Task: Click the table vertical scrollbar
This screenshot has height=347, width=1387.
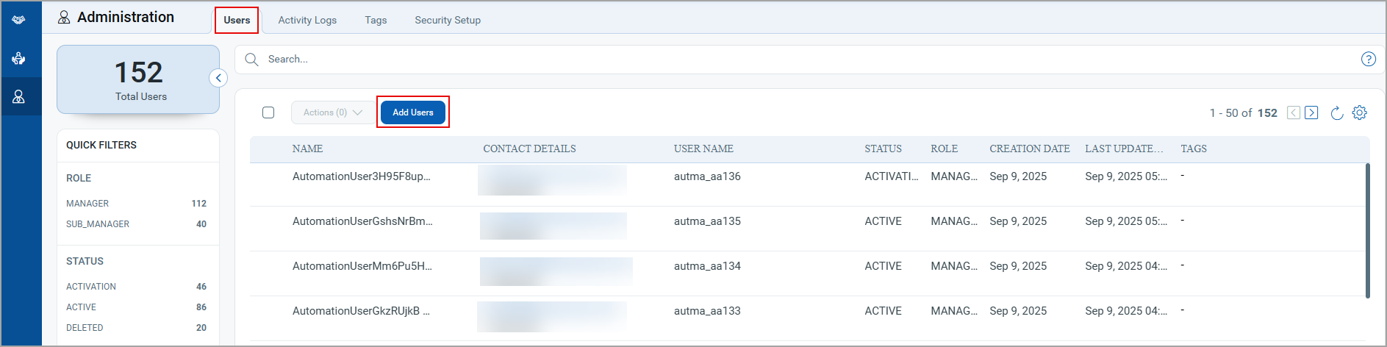Action: point(1367,231)
